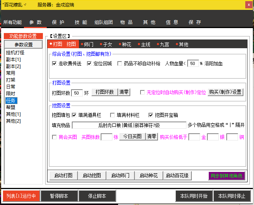Click the 启动种花 button
The height and width of the screenshot is (205, 254).
(x=149, y=175)
